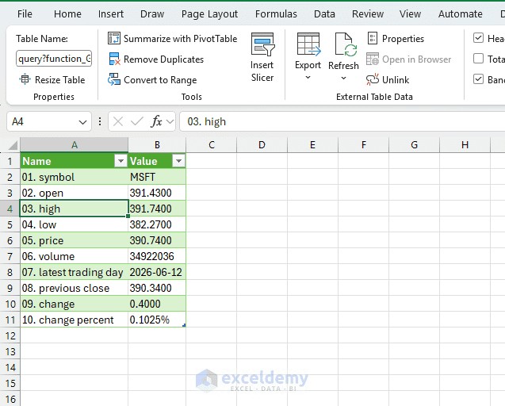
Task: Open external data Properties
Action: [396, 39]
